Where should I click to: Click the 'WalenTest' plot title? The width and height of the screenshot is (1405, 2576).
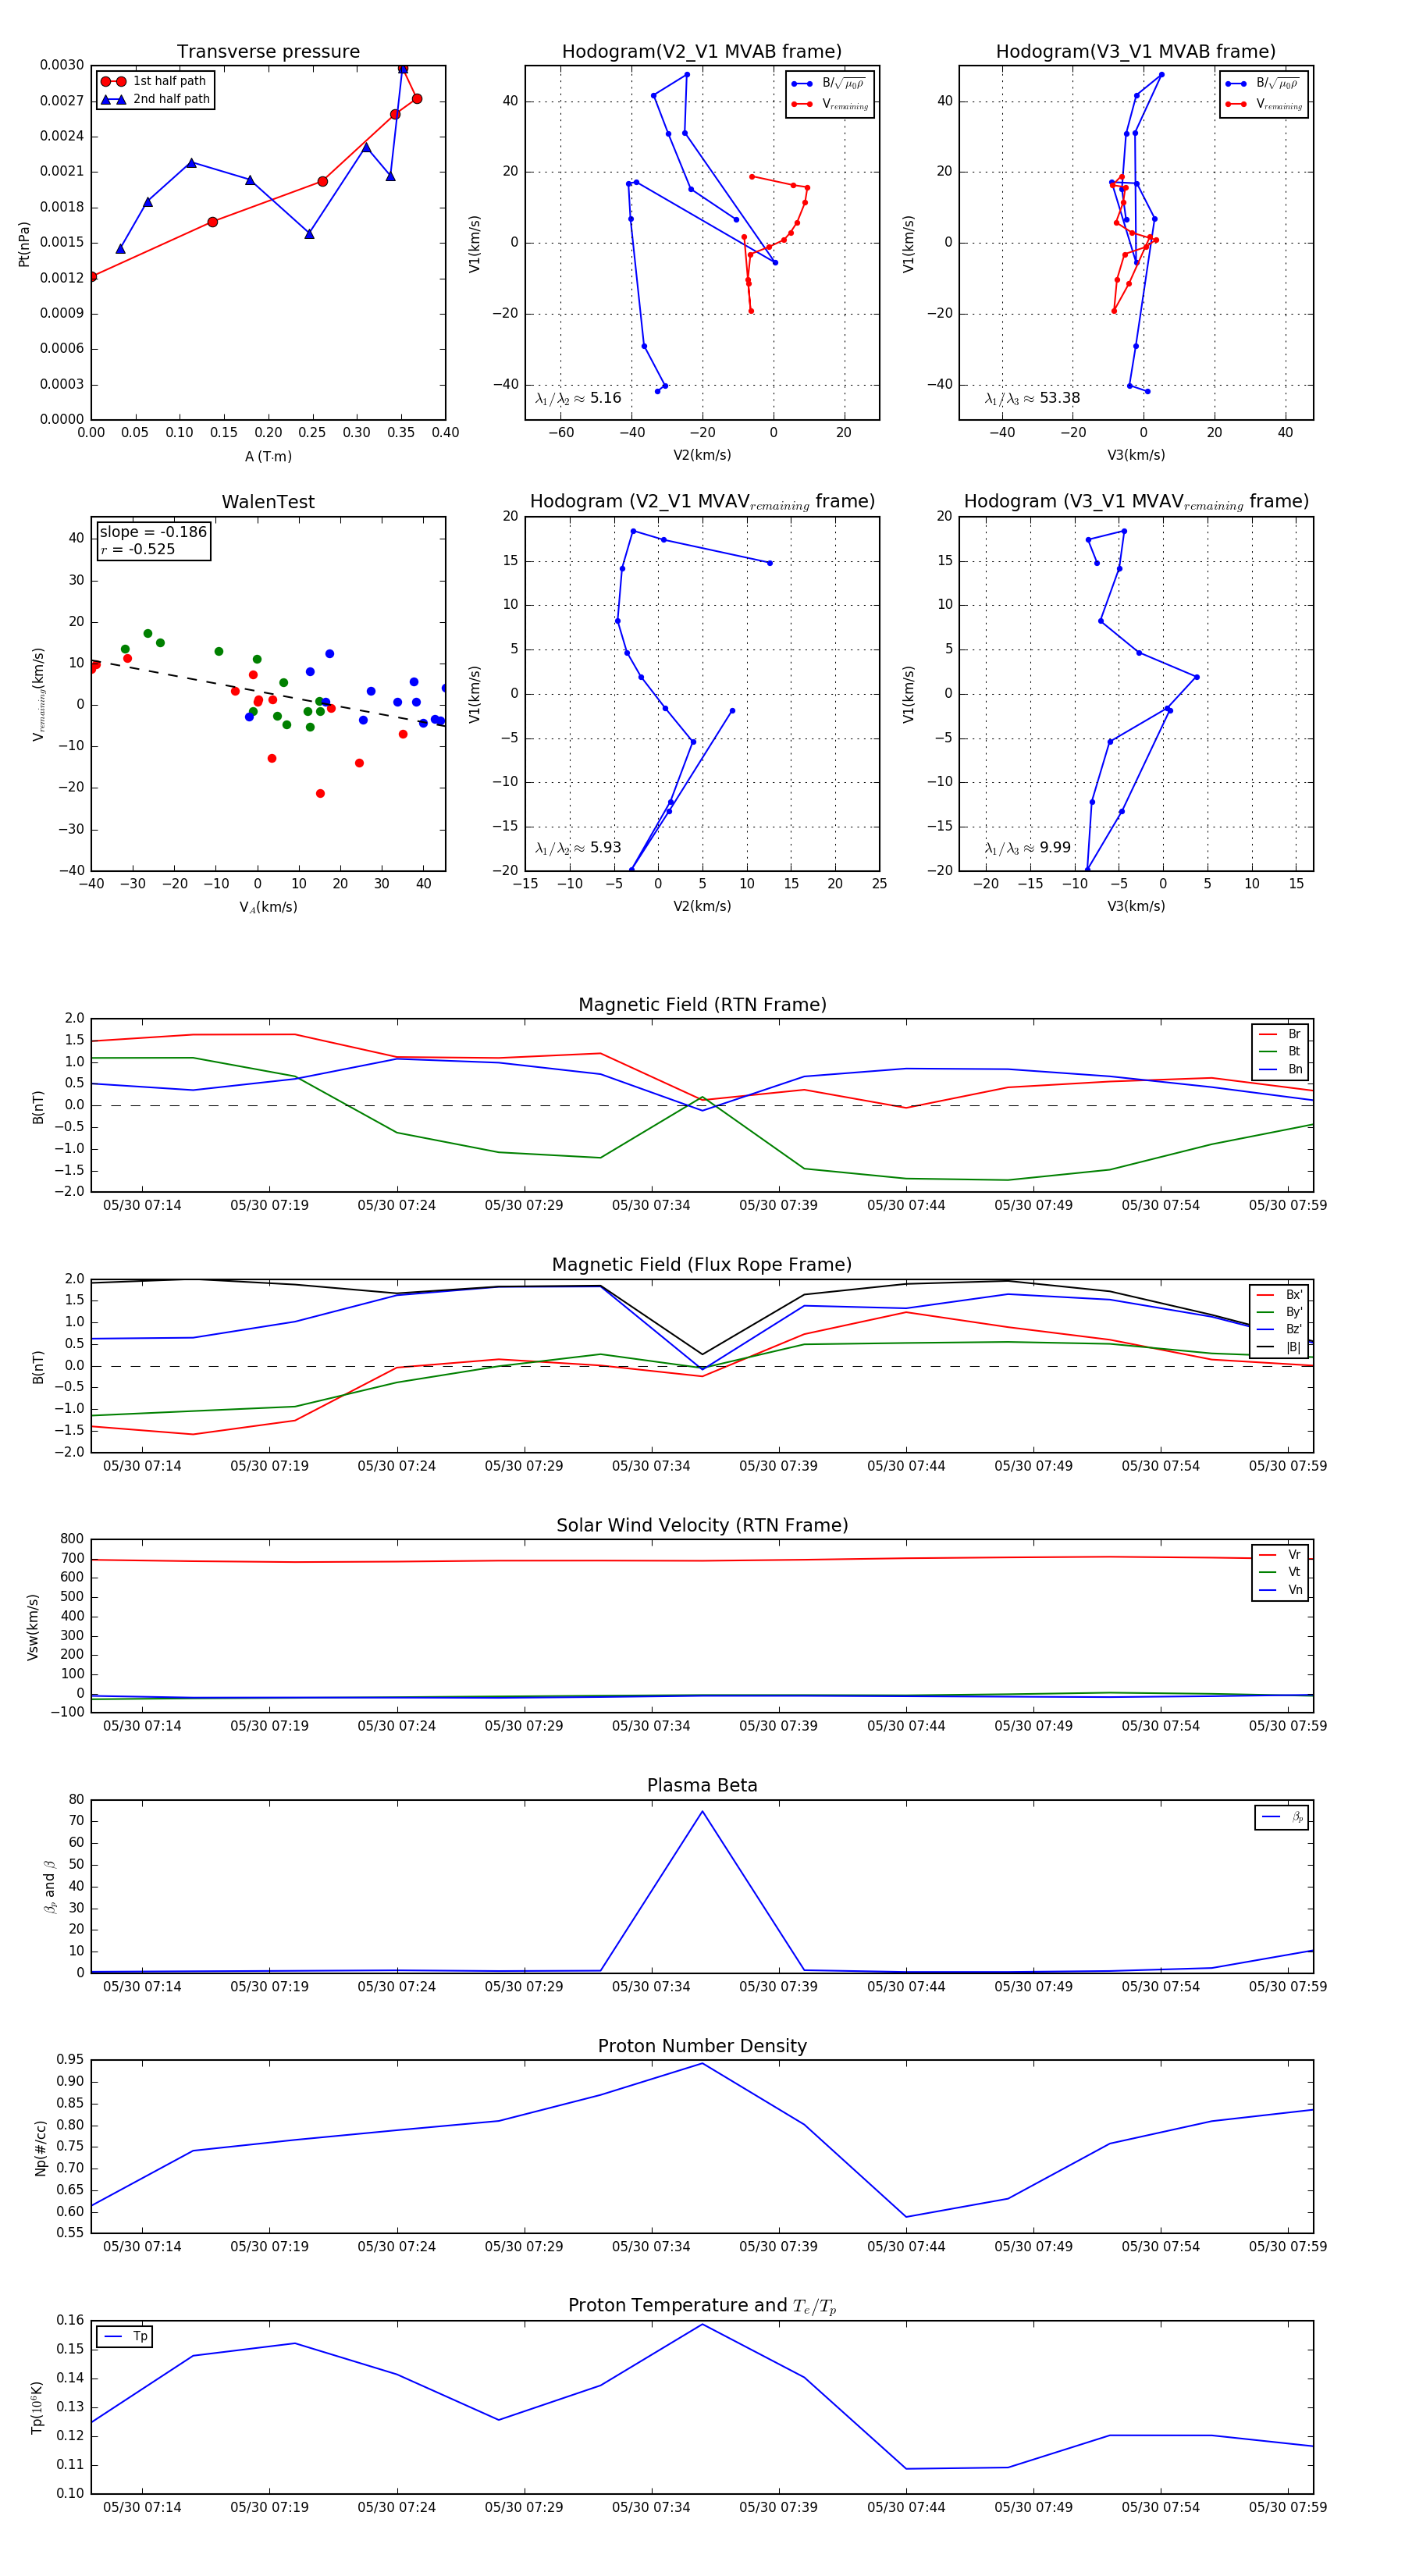click(x=268, y=502)
